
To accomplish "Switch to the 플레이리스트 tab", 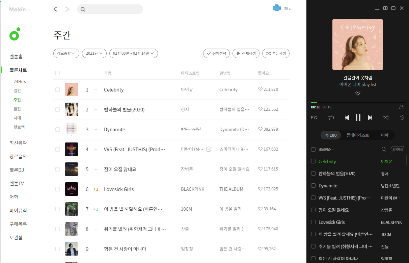I will 358,135.
